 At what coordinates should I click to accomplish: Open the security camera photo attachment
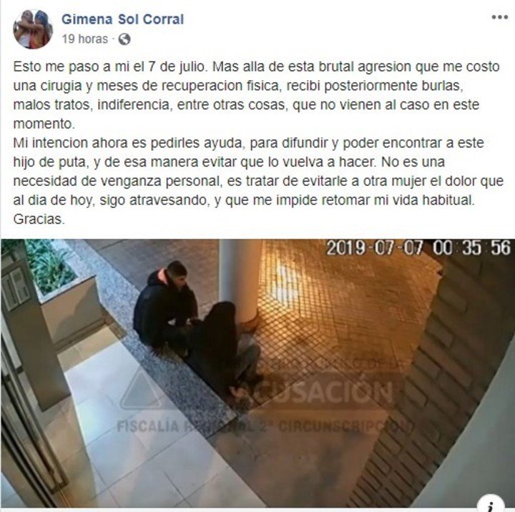[x=257, y=373]
